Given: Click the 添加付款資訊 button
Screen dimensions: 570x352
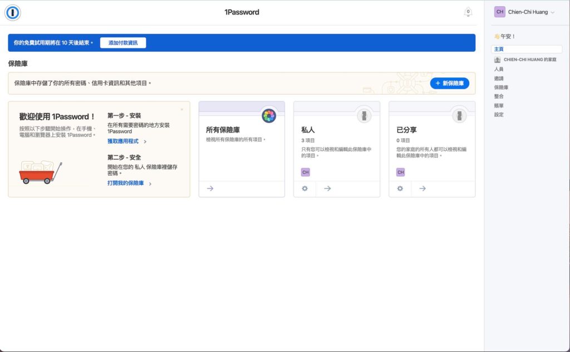Looking at the screenshot, I should pos(123,42).
